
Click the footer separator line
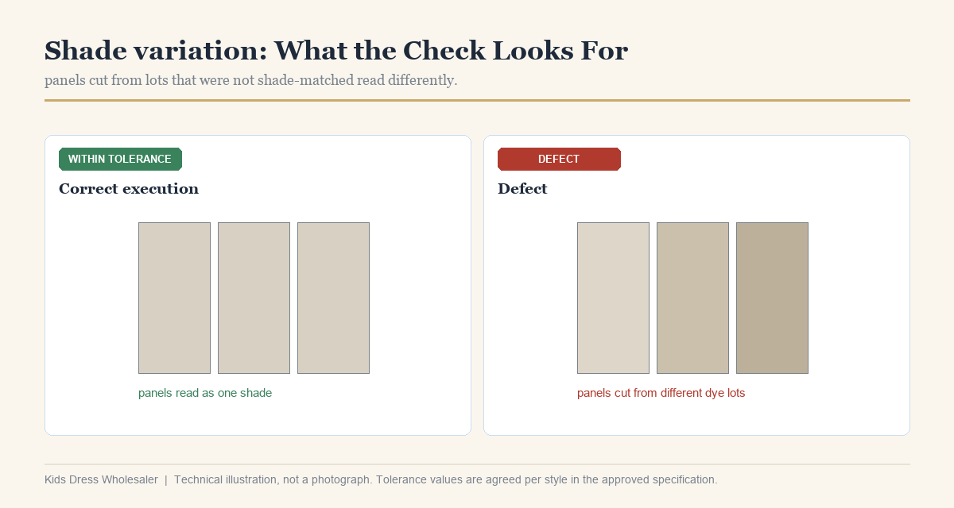(x=477, y=464)
